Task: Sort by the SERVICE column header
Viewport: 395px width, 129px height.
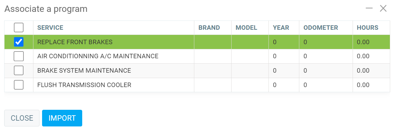Action: [50, 28]
